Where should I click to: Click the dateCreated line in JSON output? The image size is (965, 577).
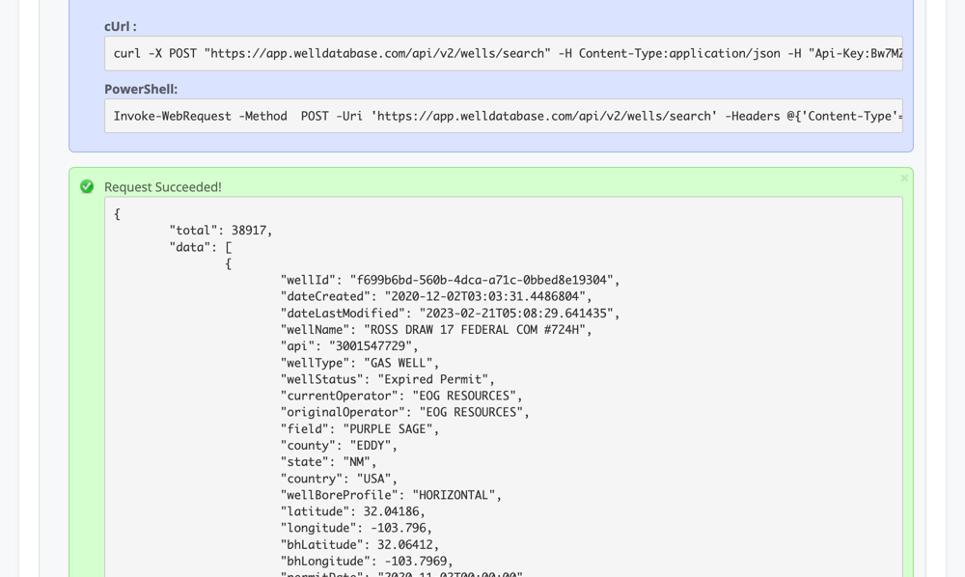(x=435, y=297)
